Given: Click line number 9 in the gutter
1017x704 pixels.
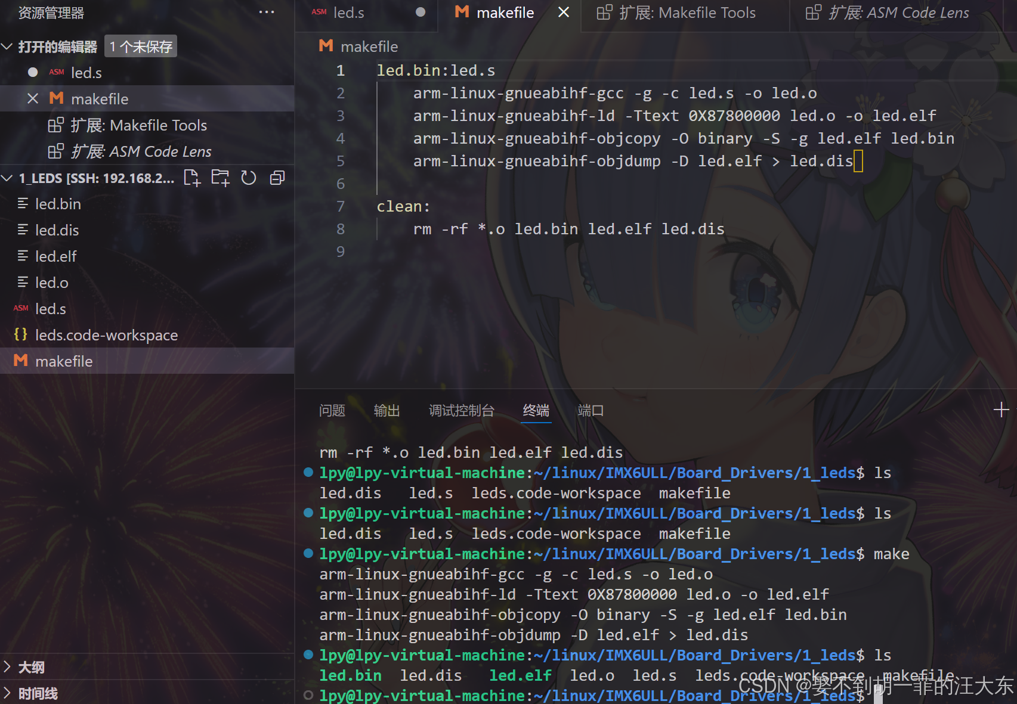Looking at the screenshot, I should [341, 252].
